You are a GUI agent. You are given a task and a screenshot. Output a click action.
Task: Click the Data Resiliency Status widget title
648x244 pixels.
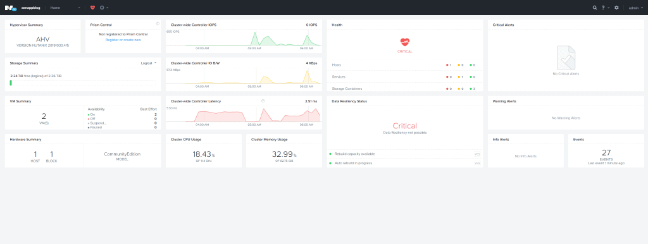(x=349, y=101)
